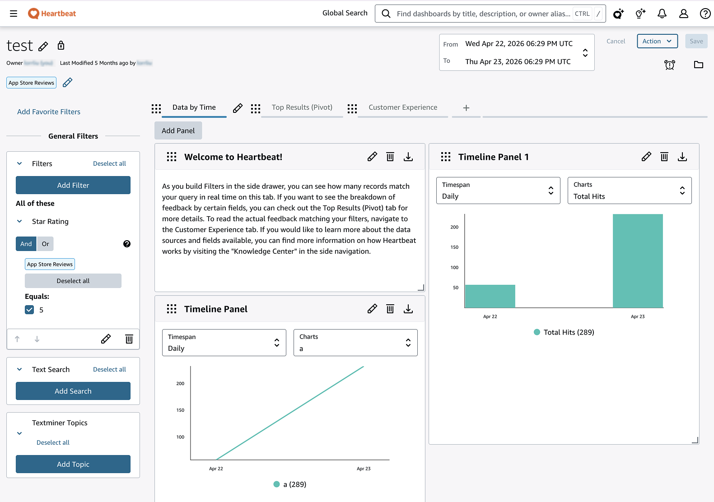The height and width of the screenshot is (502, 714).
Task: Select the And operator toggle
Action: pyautogui.click(x=26, y=244)
